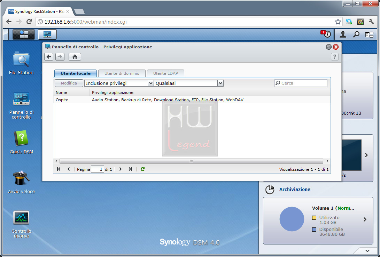
Task: Select the Control Panel taskbar button
Action: [x=47, y=34]
